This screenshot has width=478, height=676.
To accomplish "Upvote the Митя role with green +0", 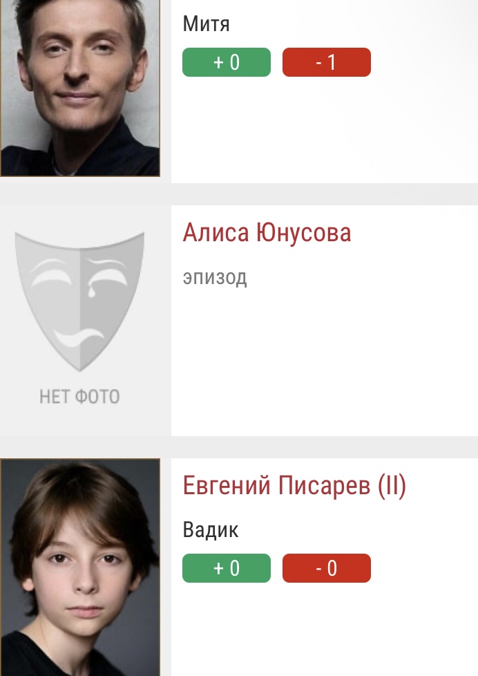I will point(227,62).
